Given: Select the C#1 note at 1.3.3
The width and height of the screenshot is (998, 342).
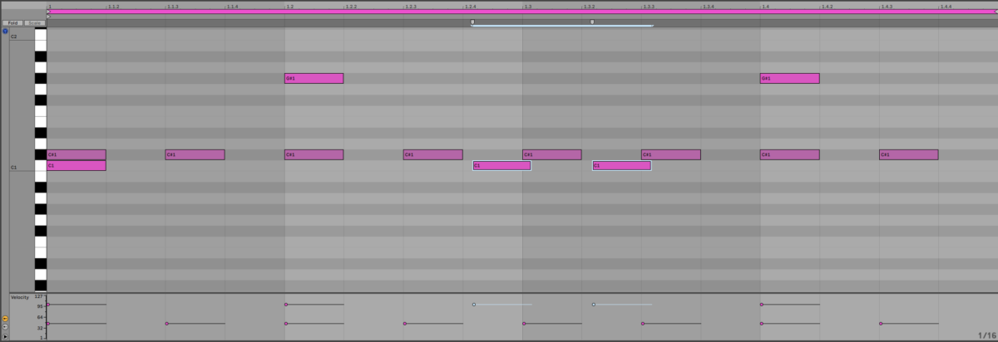Looking at the screenshot, I should (x=670, y=154).
